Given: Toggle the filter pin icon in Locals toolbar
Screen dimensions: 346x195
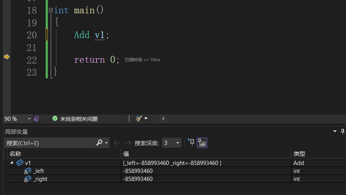Looking at the screenshot, I should coord(191,143).
